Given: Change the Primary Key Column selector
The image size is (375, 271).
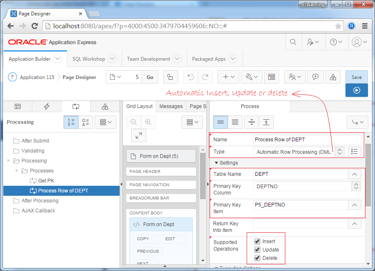Looking at the screenshot, I should click(307, 186).
